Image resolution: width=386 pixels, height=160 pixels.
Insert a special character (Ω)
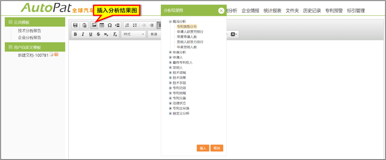110,25
